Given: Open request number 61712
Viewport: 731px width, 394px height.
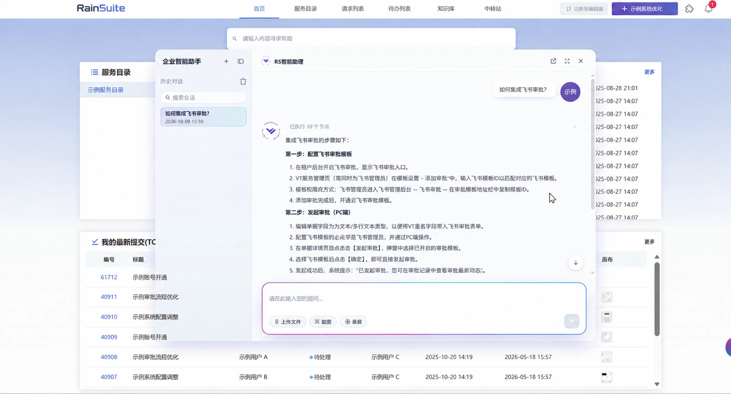Looking at the screenshot, I should 109,277.
